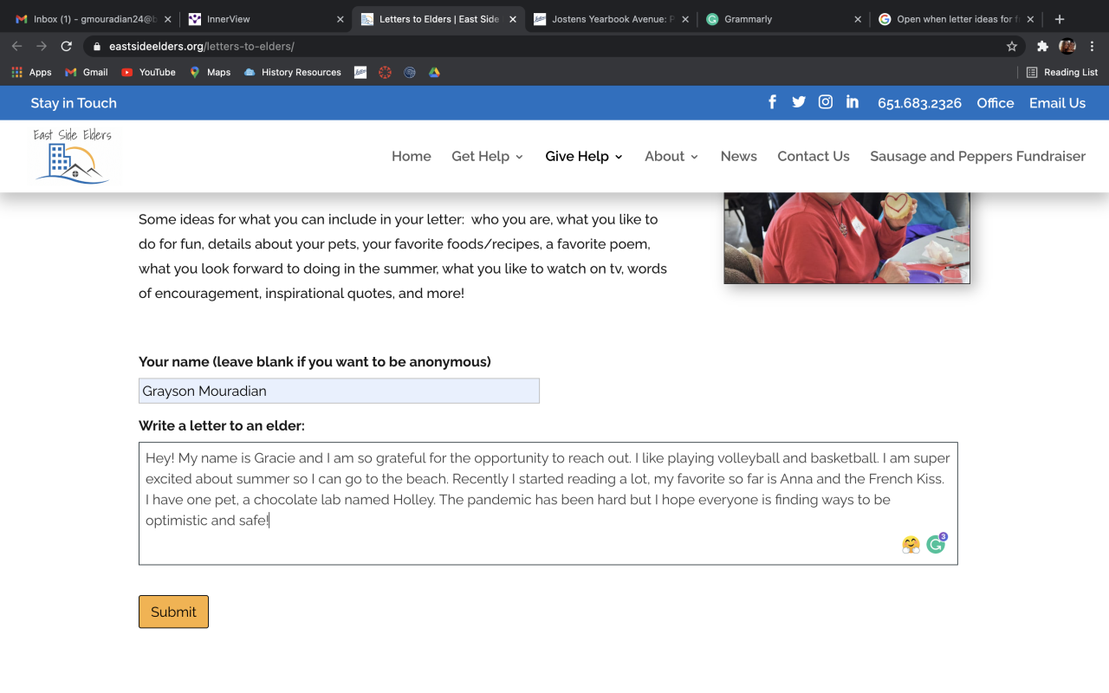The width and height of the screenshot is (1109, 693).
Task: Expand the About dropdown menu
Action: click(671, 156)
